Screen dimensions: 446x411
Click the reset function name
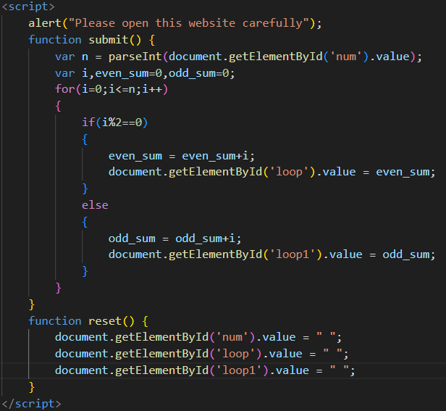coord(107,320)
